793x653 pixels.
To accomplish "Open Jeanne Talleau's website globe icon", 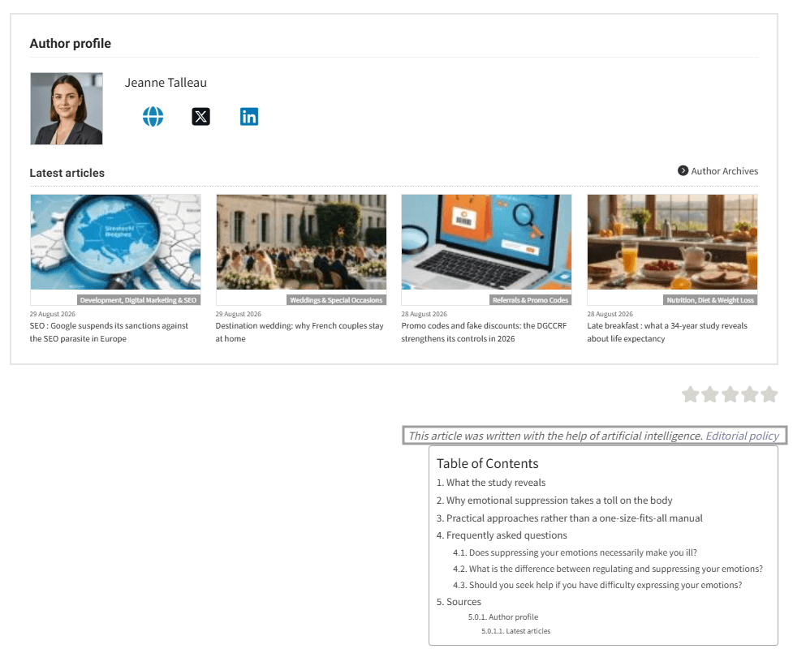I will (153, 117).
